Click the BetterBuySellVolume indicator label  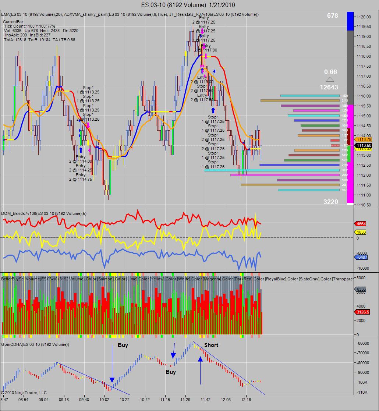(177, 279)
